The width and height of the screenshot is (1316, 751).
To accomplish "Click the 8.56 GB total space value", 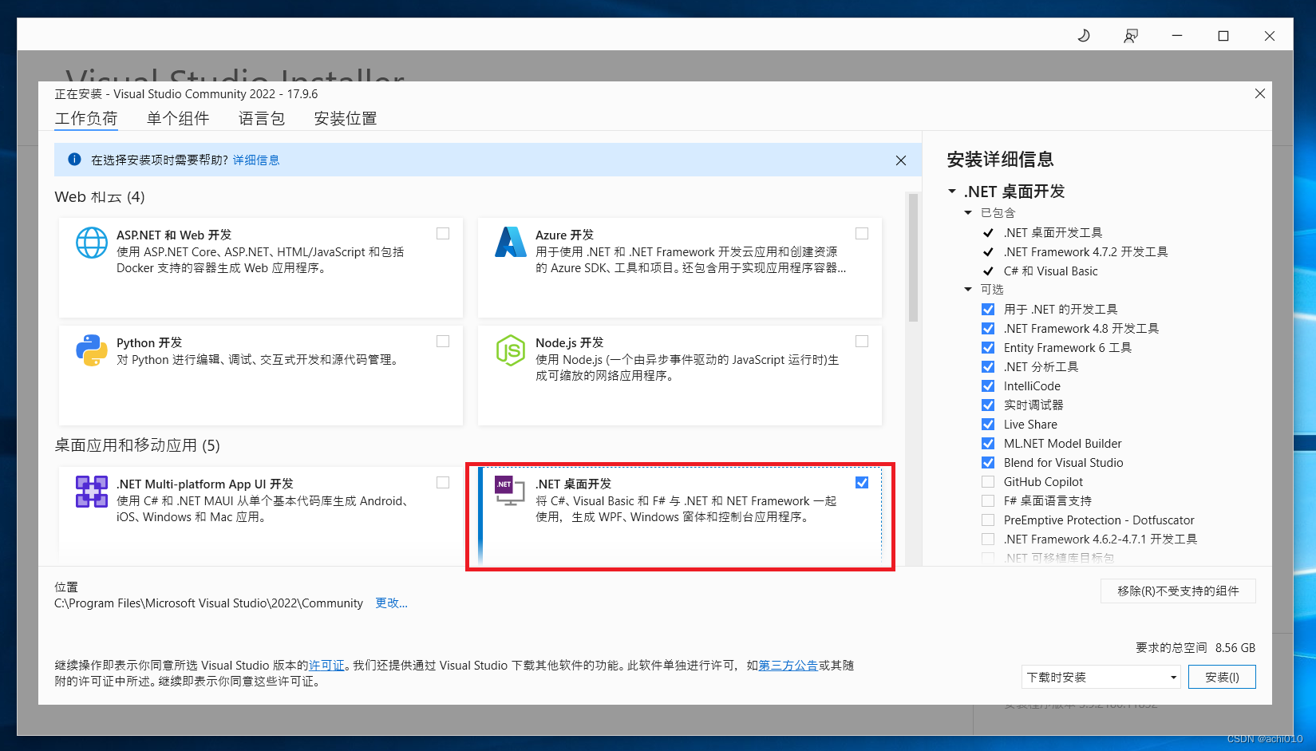I will (x=1235, y=648).
